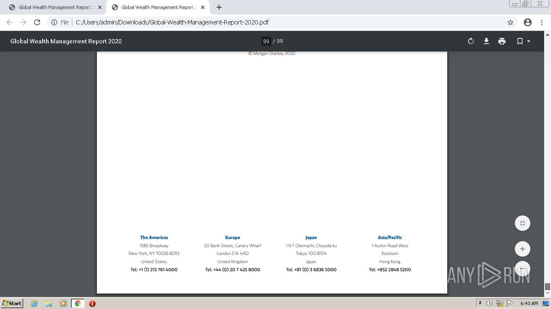Click the fit to page button
Screen dimensions: 551x309
523,223
